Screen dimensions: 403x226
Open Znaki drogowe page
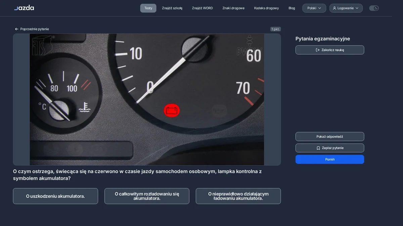(233, 8)
